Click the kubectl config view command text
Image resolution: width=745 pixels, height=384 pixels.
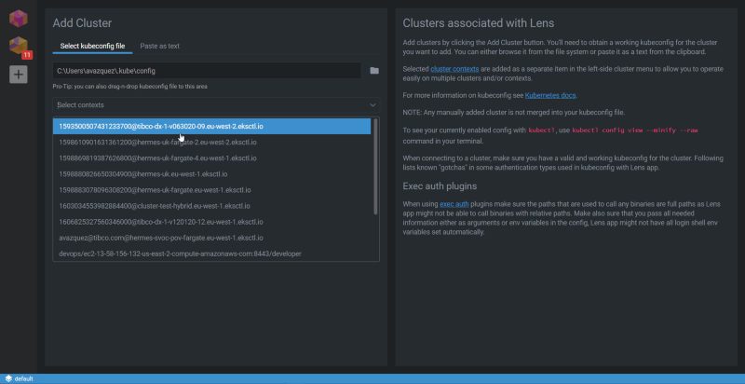click(x=635, y=130)
